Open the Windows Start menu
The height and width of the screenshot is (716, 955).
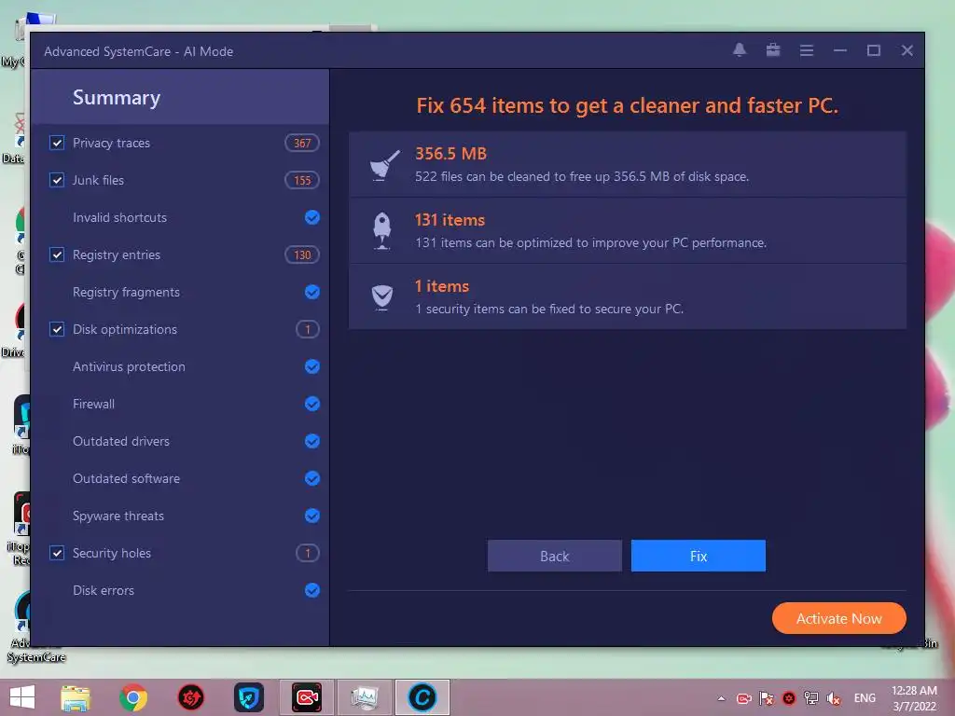22,697
